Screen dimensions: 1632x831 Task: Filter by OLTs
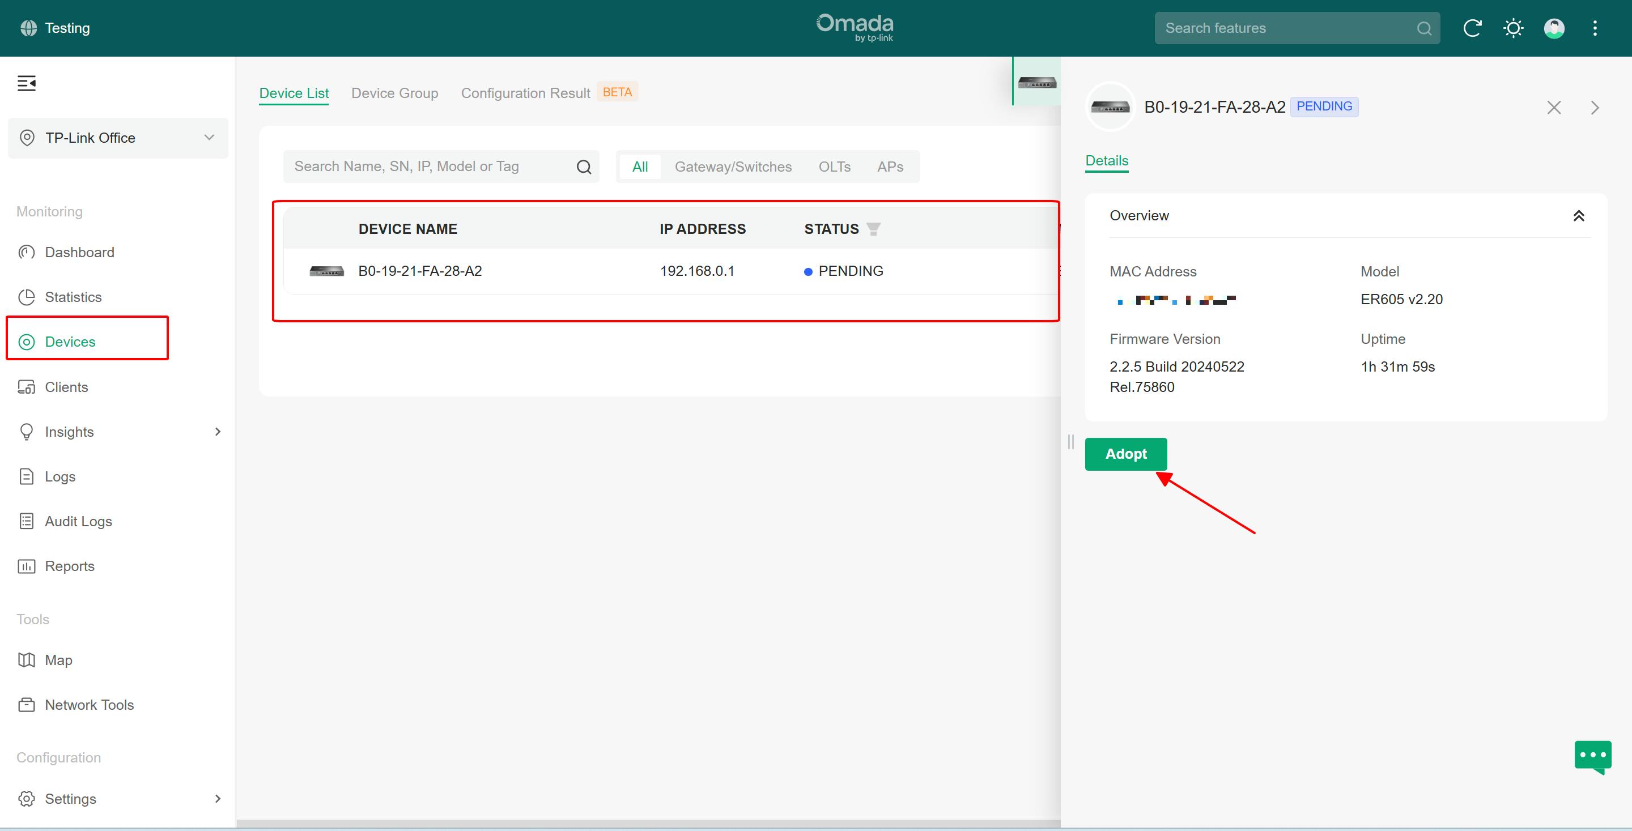click(834, 167)
